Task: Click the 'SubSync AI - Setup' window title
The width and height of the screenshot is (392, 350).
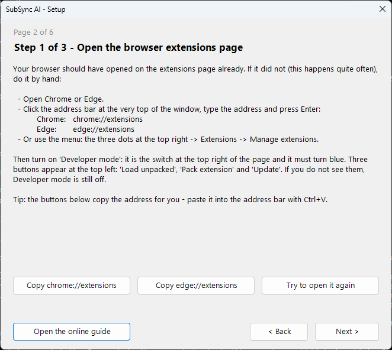Action: click(x=36, y=9)
